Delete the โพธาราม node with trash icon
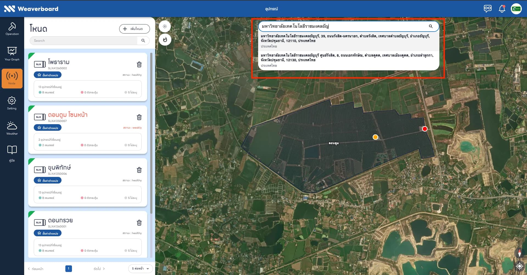 point(139,64)
